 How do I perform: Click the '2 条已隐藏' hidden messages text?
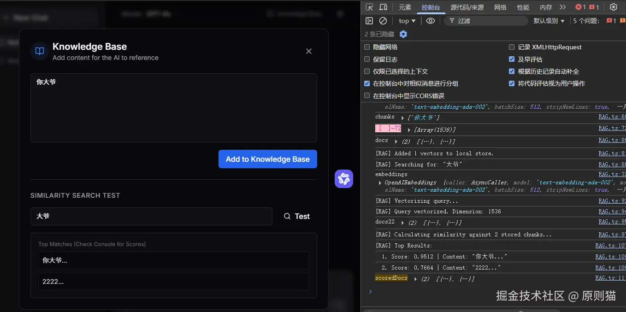coord(379,34)
